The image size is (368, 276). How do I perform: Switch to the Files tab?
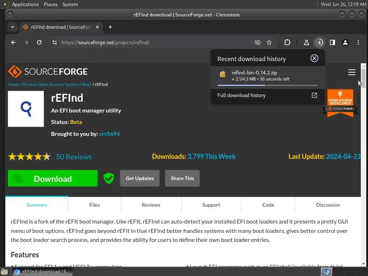pos(95,205)
